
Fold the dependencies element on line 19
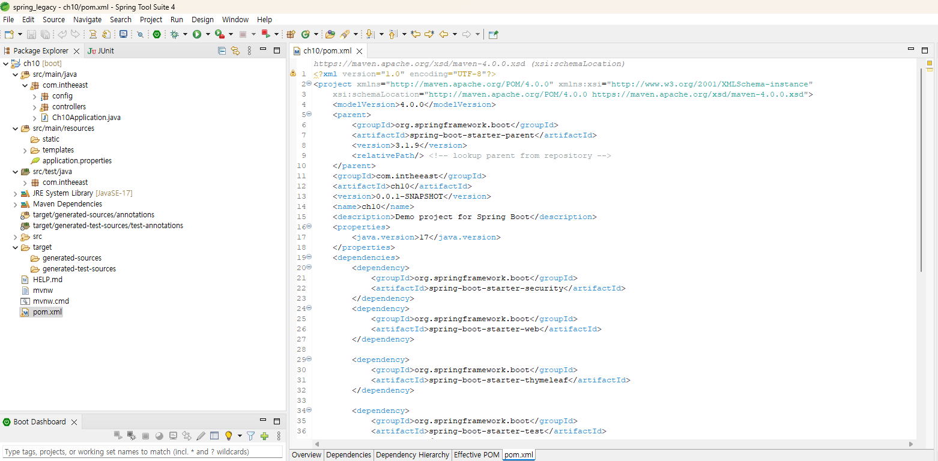tap(309, 257)
